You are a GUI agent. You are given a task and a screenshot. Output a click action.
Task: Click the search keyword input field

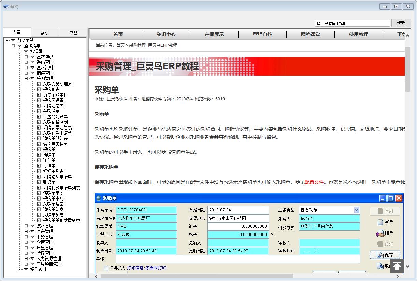[x=352, y=24]
